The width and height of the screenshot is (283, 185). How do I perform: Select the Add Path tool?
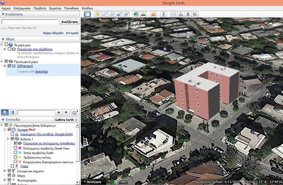coord(112,14)
